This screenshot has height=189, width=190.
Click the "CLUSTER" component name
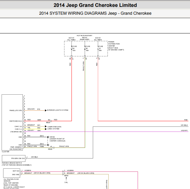point(5,152)
